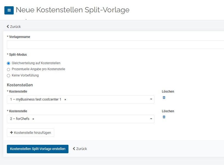Click Kostenstellen Split-Vorlage erstellen button
Viewport: 224px width, 165px height.
38,149
